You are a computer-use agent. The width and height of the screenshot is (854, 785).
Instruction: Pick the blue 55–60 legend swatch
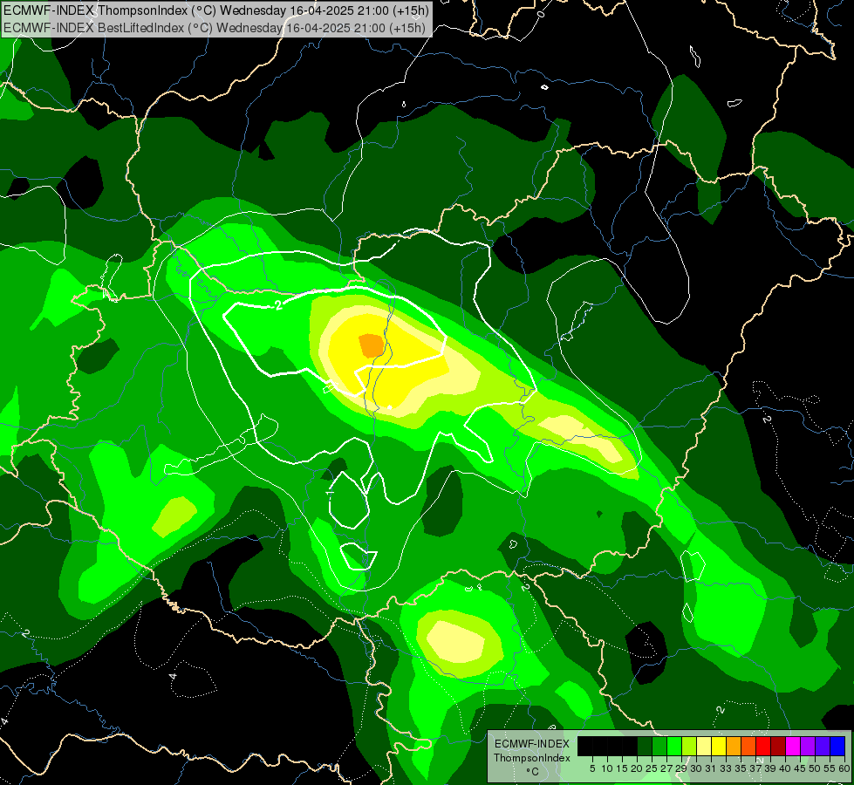tap(837, 746)
